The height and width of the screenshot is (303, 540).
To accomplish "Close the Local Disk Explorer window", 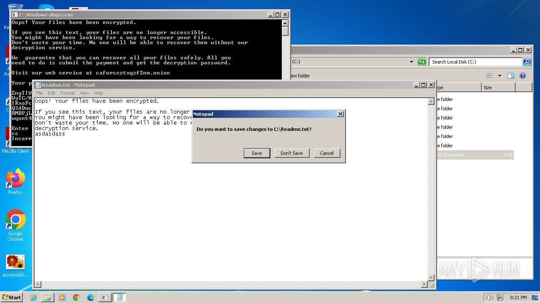I will coord(528,50).
